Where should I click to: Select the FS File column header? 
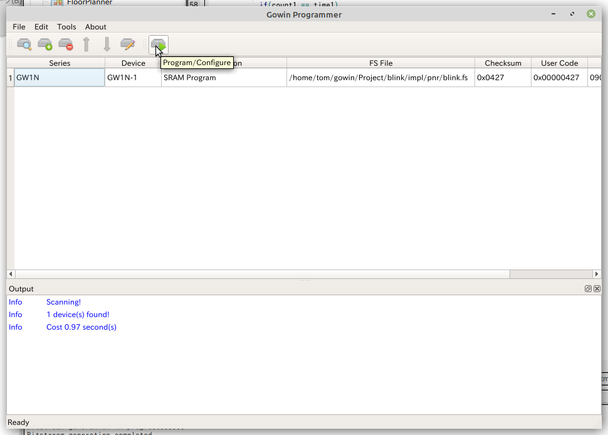click(380, 63)
